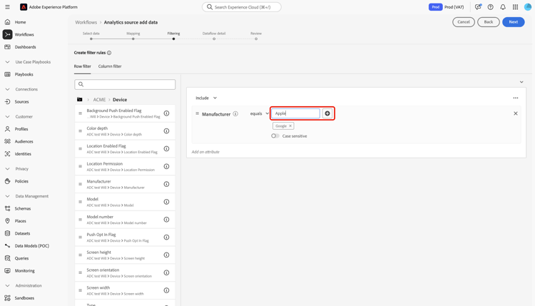
Task: Click info icon for Color depth
Action: 166,131
